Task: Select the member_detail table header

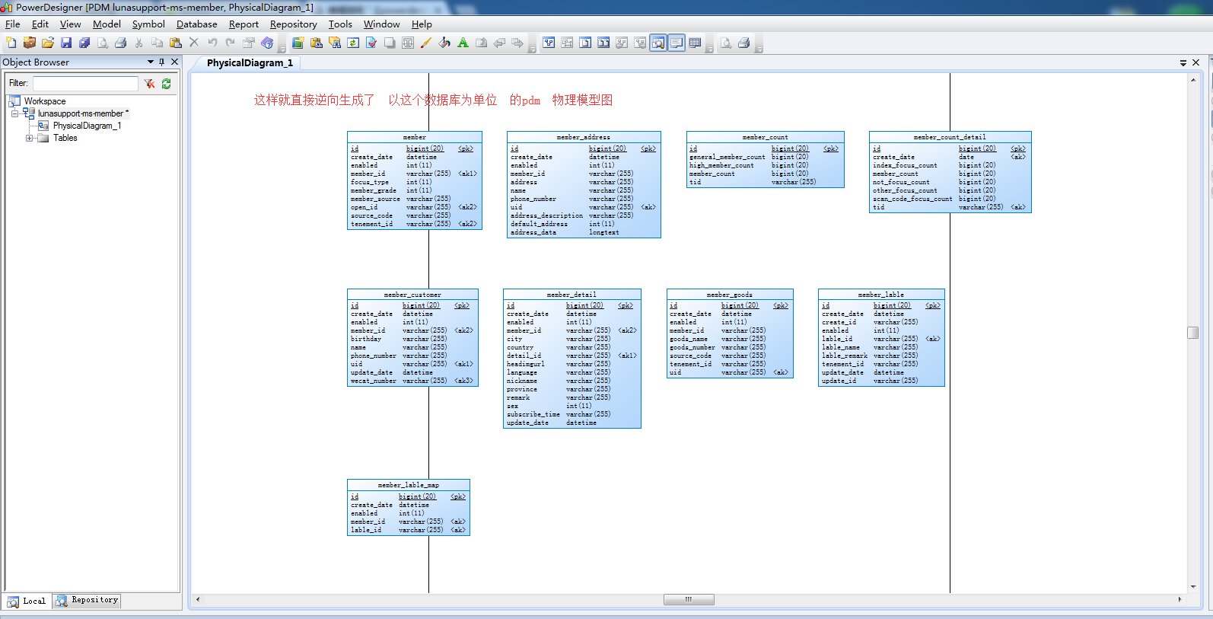Action: [x=571, y=295]
